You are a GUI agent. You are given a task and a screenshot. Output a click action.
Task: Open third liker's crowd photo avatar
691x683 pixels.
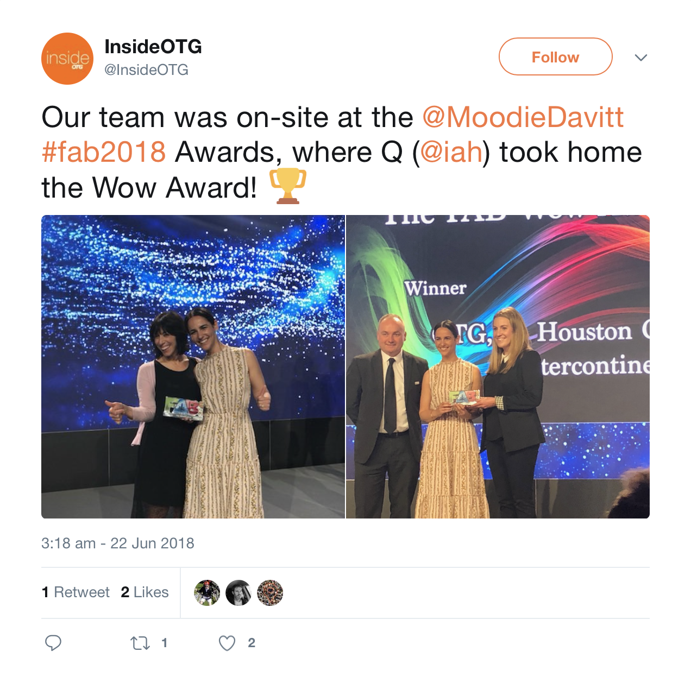point(270,593)
